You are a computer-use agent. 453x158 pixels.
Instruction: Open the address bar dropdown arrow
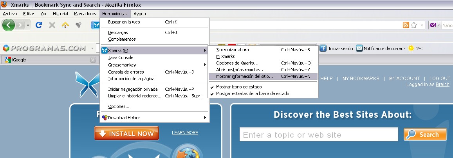(x=422, y=25)
